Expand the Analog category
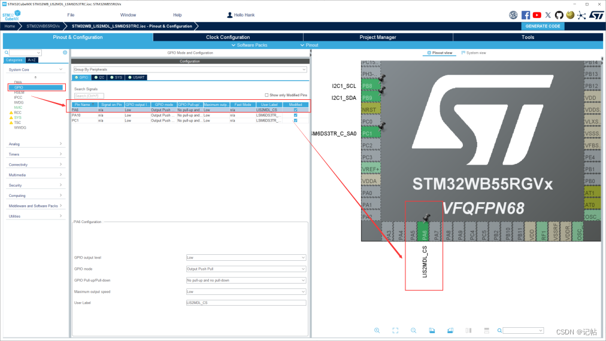The width and height of the screenshot is (606, 341). coord(35,144)
